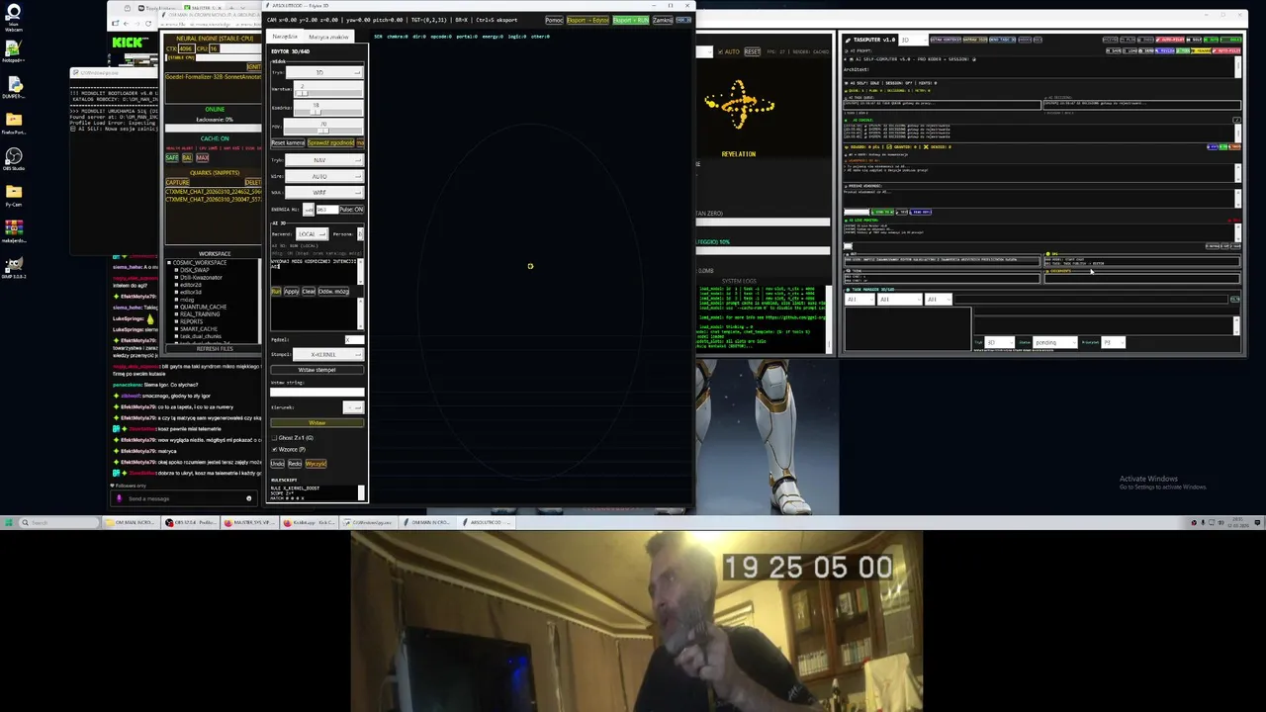
Task: Open the Wire AUTO dropdown
Action: pos(324,176)
